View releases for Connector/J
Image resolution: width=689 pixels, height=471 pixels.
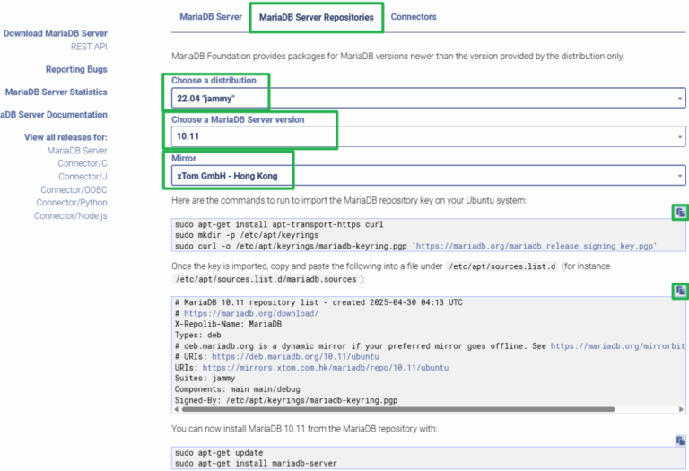pos(83,177)
